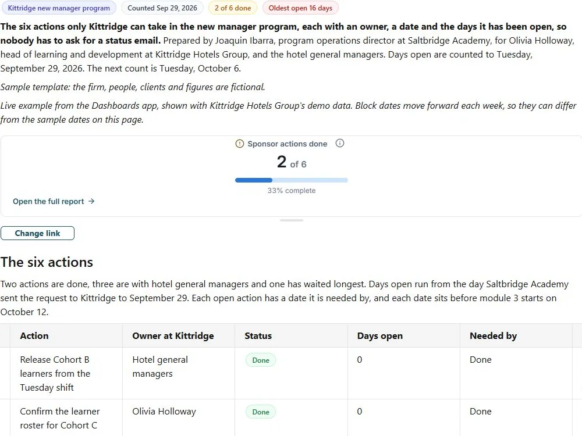Open the full report link
The height and width of the screenshot is (436, 582).
tap(54, 201)
